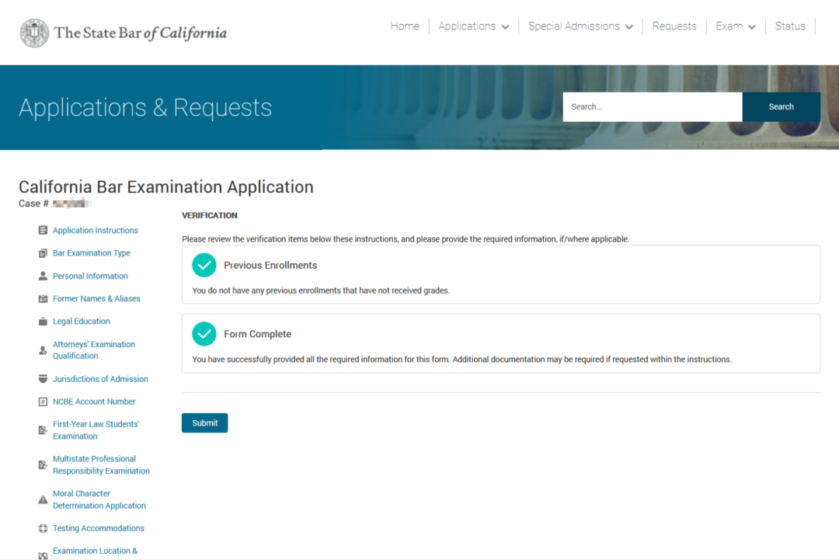This screenshot has height=560, width=839.
Task: Click the Applications & Requests banner heading
Action: [x=145, y=107]
